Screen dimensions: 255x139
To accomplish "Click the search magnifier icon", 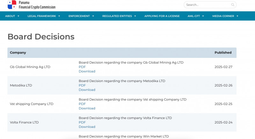I will 233,5.
